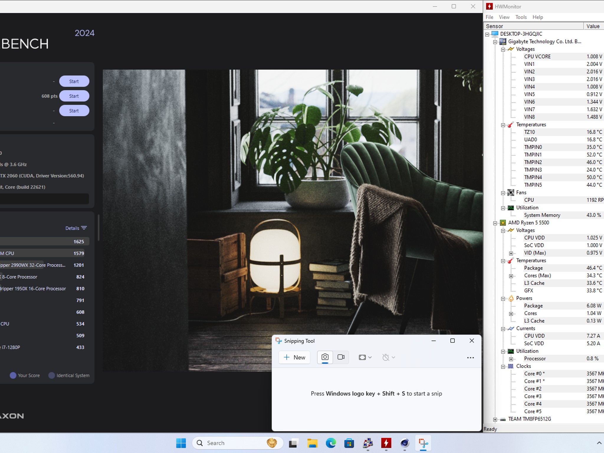Click the ranking panel scrollbar

click(x=99, y=228)
